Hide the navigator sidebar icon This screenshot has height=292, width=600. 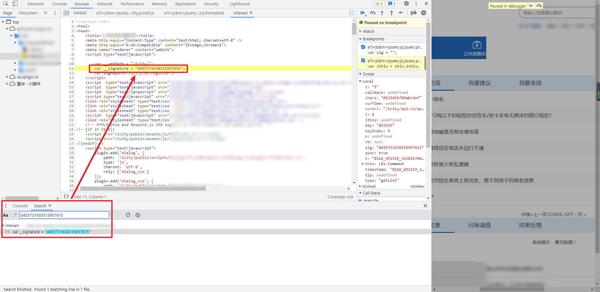click(66, 13)
